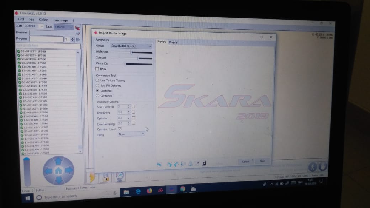Click the White Clip slider
This screenshot has width=370, height=208.
coord(131,64)
